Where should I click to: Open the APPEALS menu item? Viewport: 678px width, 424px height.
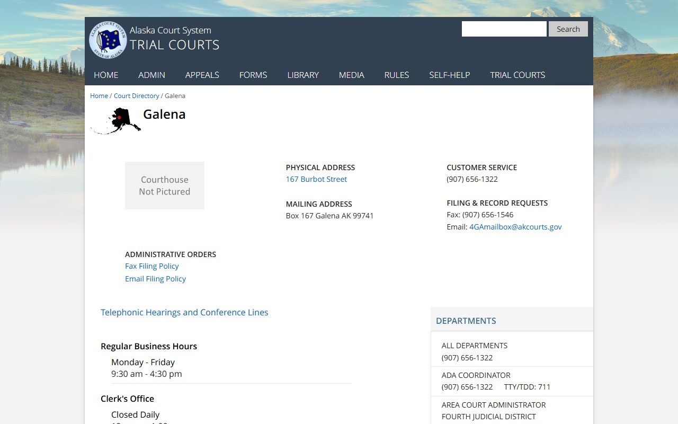point(202,75)
